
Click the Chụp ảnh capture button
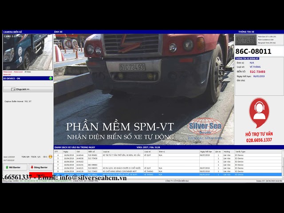[28, 89]
